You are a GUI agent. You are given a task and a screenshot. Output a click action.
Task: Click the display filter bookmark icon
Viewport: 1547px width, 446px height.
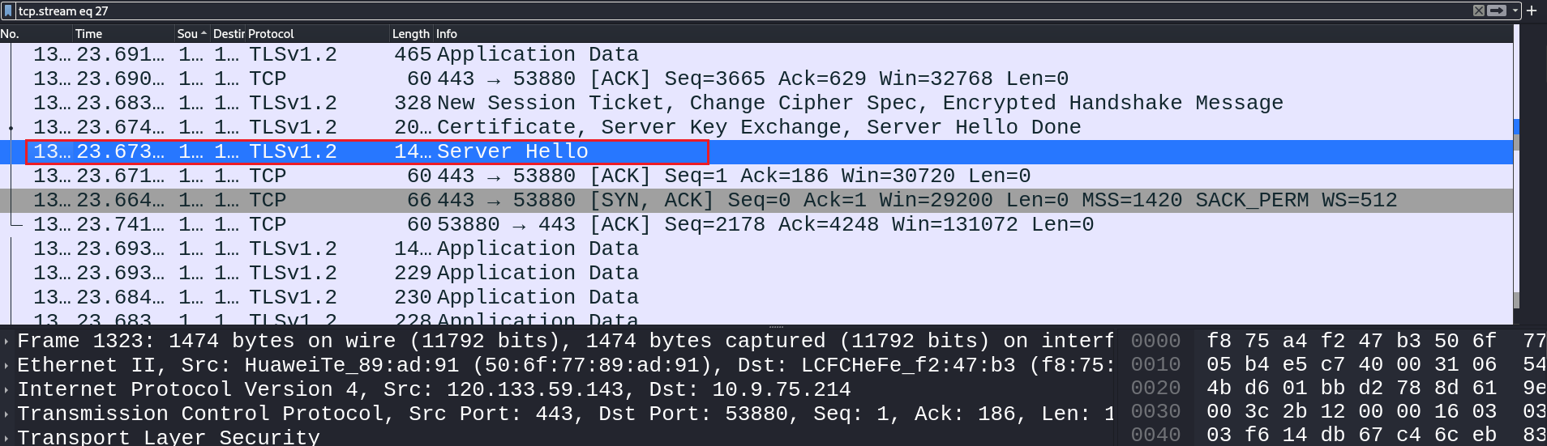pyautogui.click(x=9, y=11)
